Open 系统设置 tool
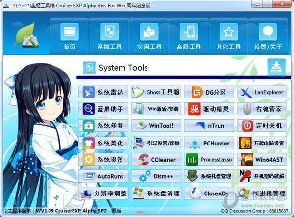294x217 pixels. coord(103,160)
